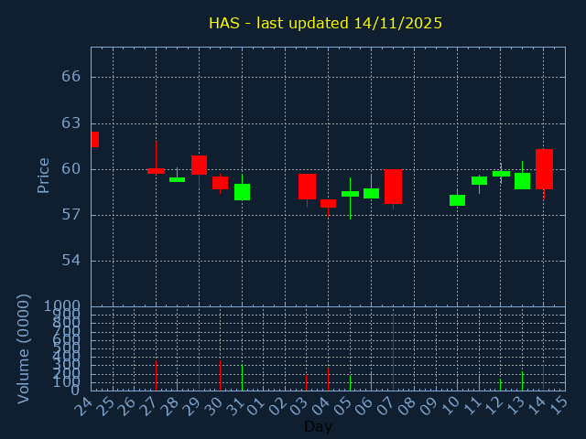Image resolution: width=586 pixels, height=439 pixels.
Task: Click the 54 price axis label
Action: [x=71, y=261]
